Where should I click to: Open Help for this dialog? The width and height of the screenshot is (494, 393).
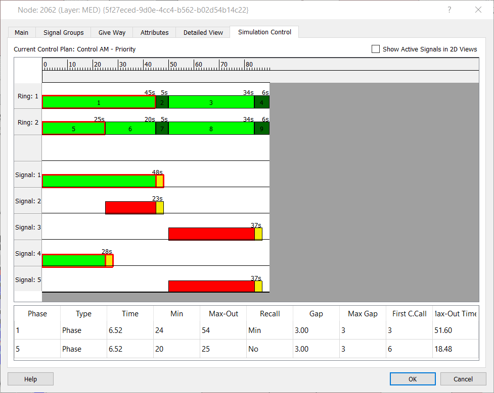pos(30,379)
